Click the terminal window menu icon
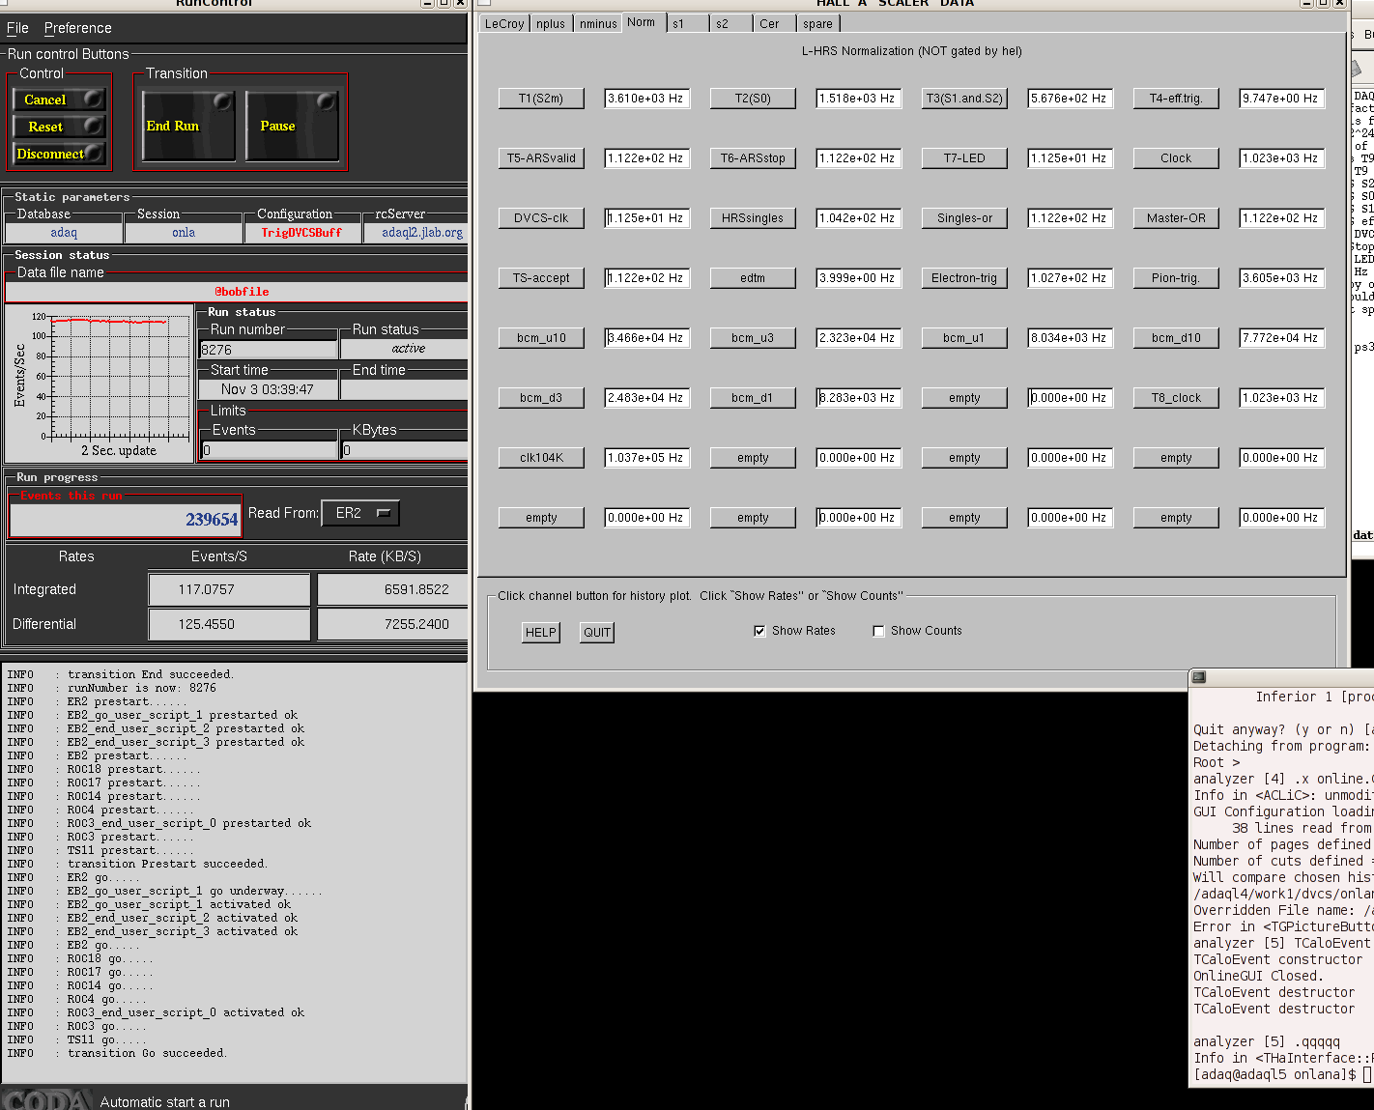 1199,677
